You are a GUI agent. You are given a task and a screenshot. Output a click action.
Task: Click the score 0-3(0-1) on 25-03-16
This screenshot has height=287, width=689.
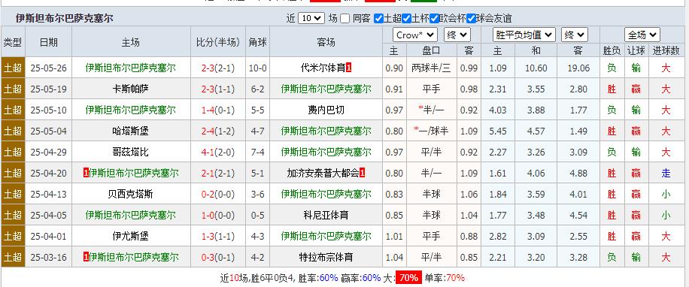tap(218, 258)
